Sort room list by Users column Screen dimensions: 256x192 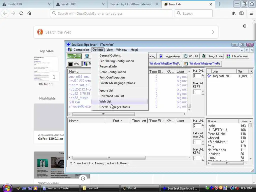(x=243, y=121)
